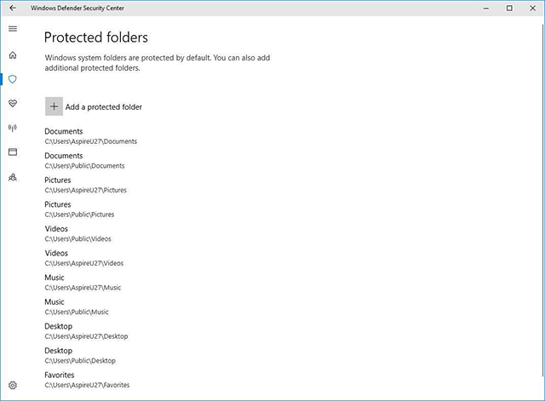545x401 pixels.
Task: Select Pictures folder under AspireU27
Action: (x=85, y=185)
